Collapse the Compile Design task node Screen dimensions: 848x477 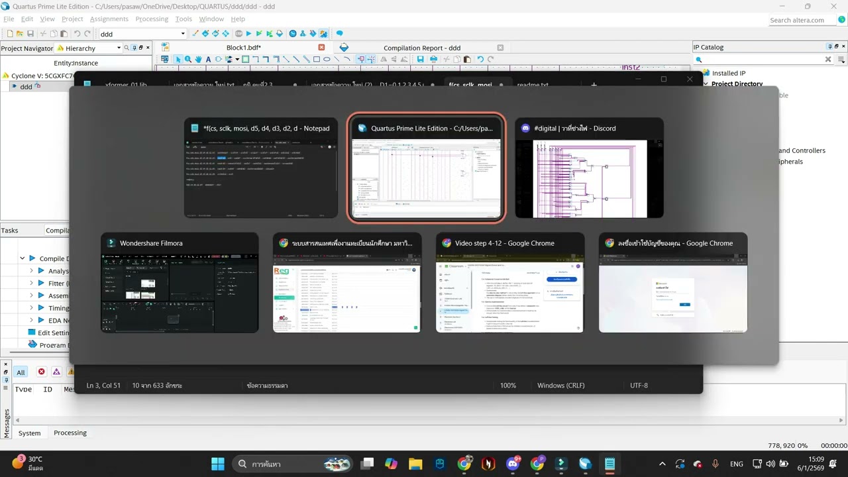(22, 258)
